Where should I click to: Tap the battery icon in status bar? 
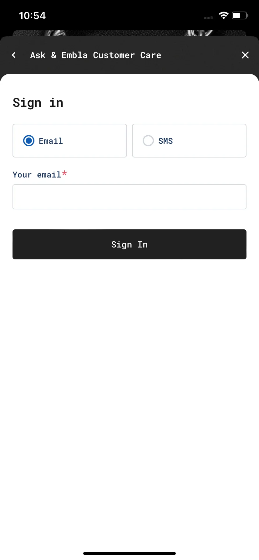click(240, 16)
